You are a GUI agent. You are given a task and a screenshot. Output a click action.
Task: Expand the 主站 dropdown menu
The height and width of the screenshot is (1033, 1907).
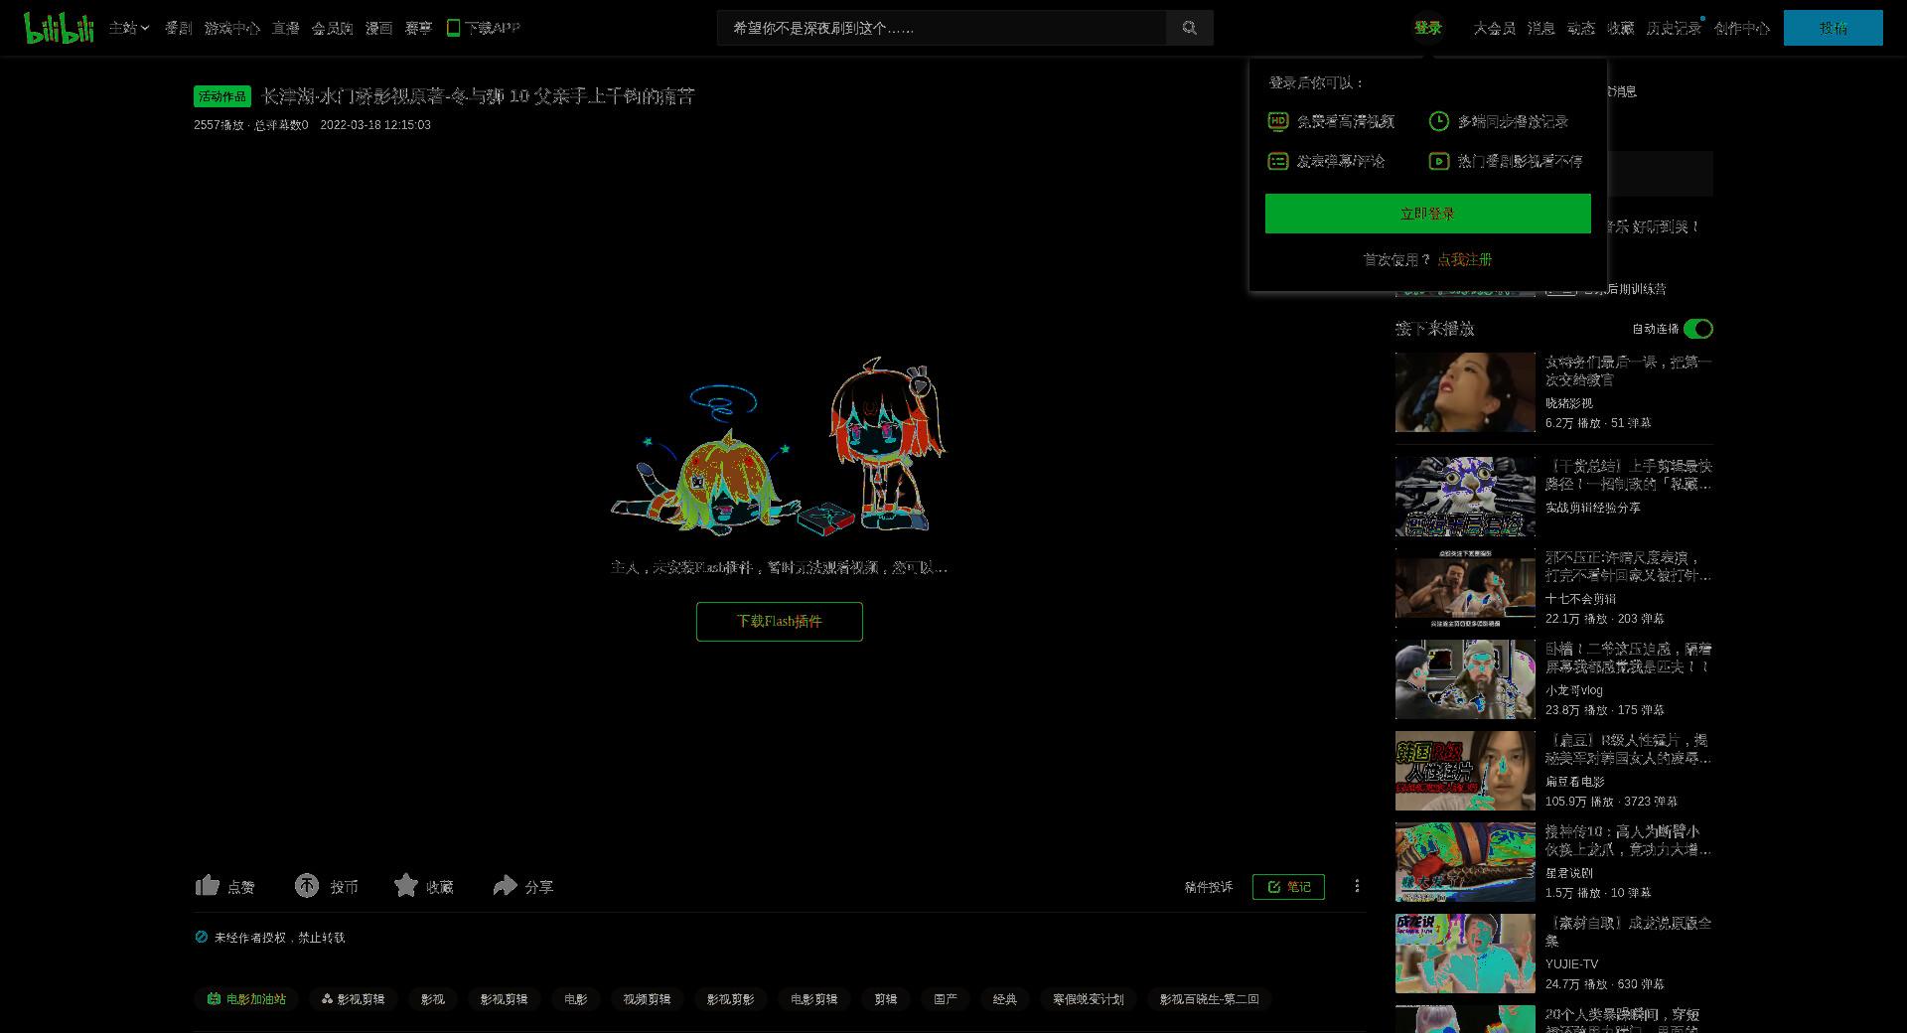pyautogui.click(x=129, y=28)
